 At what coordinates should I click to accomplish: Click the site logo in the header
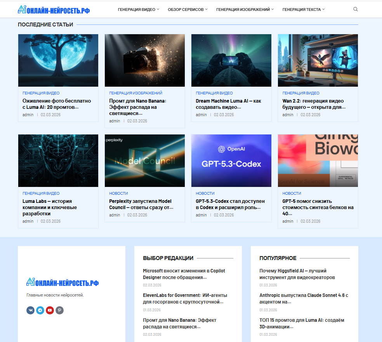(x=54, y=9)
